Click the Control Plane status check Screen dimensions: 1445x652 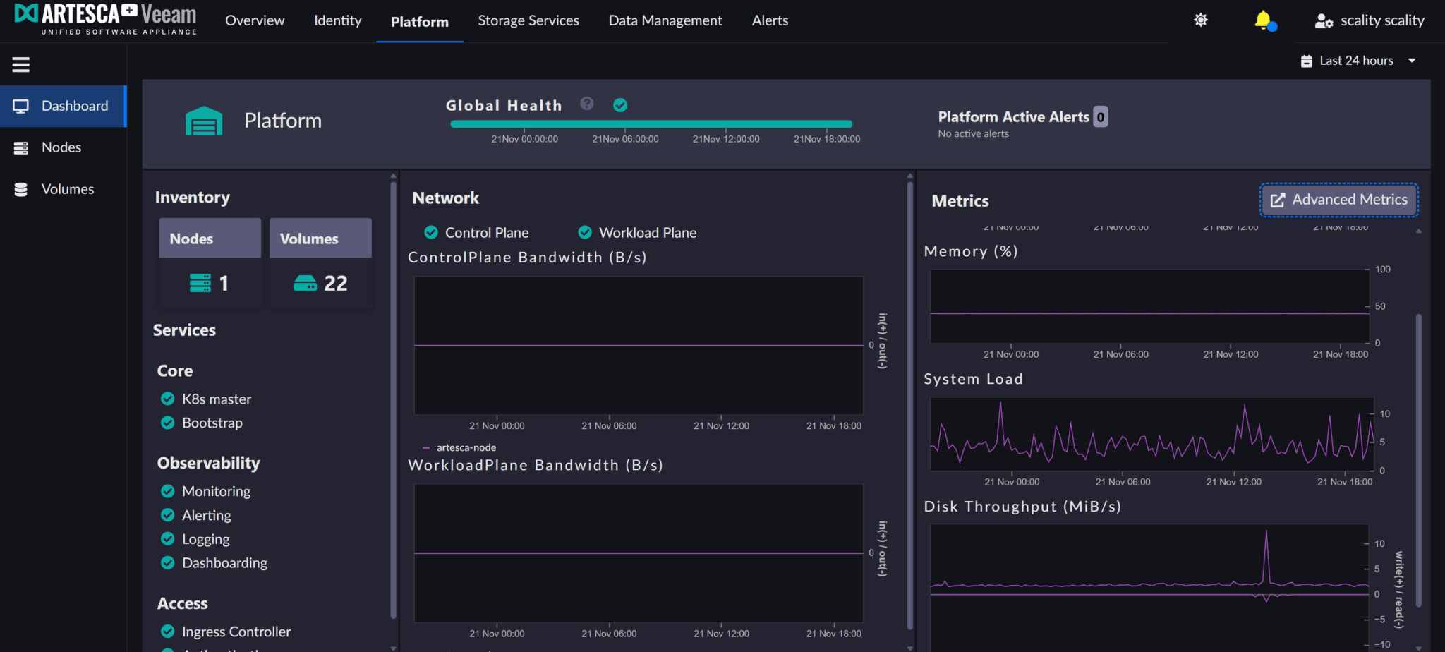point(431,232)
